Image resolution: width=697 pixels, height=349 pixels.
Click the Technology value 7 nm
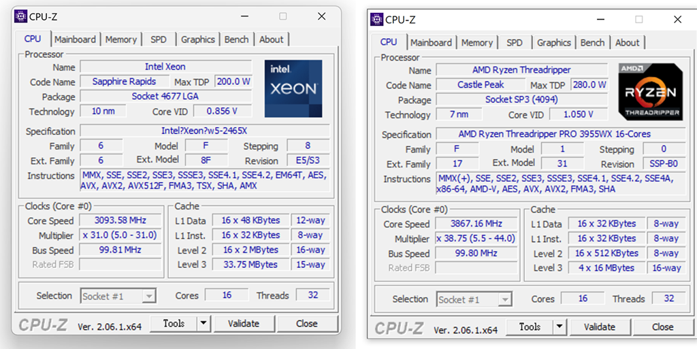click(x=459, y=114)
